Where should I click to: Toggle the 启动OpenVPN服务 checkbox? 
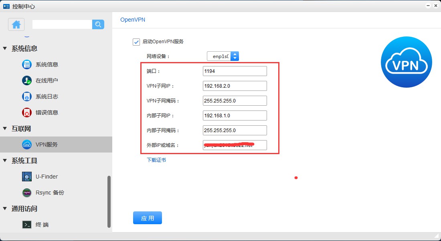(136, 42)
